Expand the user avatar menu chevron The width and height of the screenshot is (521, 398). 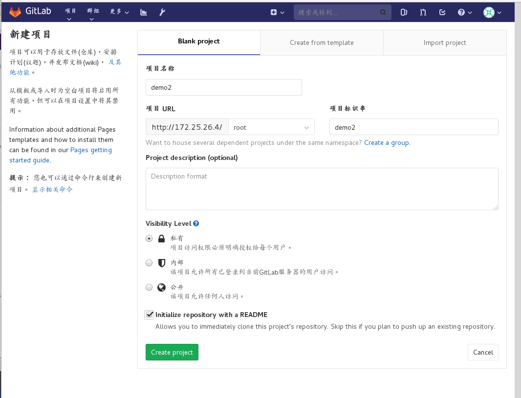tap(499, 13)
